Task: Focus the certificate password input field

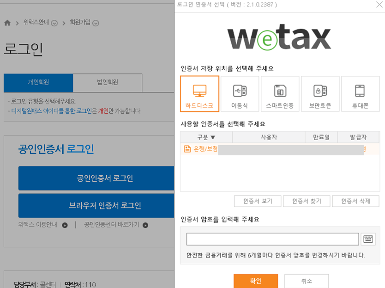Action: point(272,239)
